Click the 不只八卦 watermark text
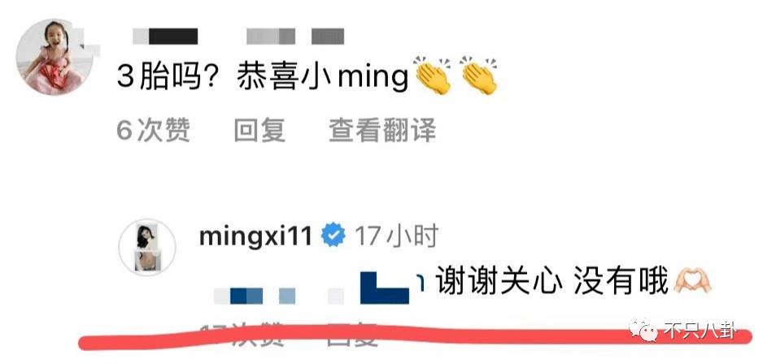763x364 pixels. click(700, 331)
